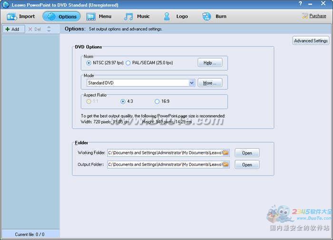Browse for Output Folder via folder icon
Viewport: 333px width, 240px height.
(x=226, y=164)
